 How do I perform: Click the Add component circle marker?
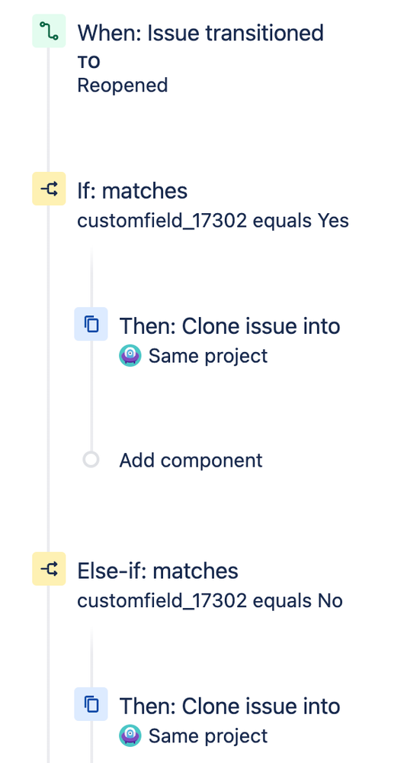coord(91,459)
